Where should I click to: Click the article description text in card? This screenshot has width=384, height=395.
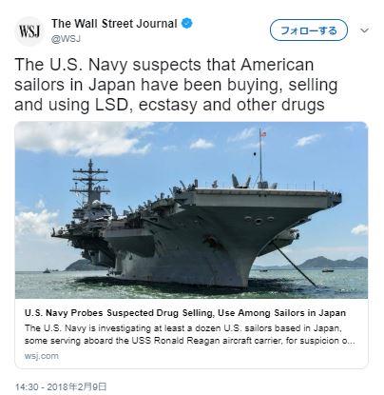coord(189,334)
